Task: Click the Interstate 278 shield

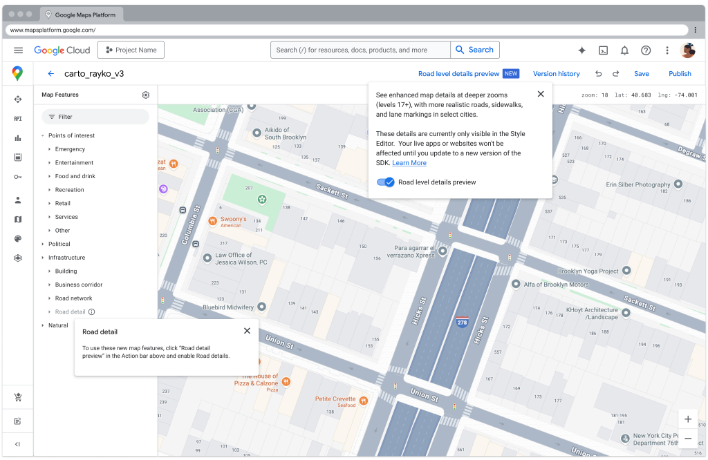Action: 462,322
